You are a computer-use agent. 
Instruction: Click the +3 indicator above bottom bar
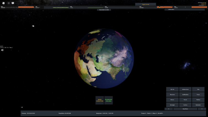coord(22,107)
